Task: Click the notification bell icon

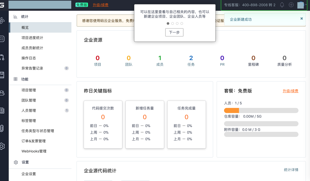Action: 282,5
